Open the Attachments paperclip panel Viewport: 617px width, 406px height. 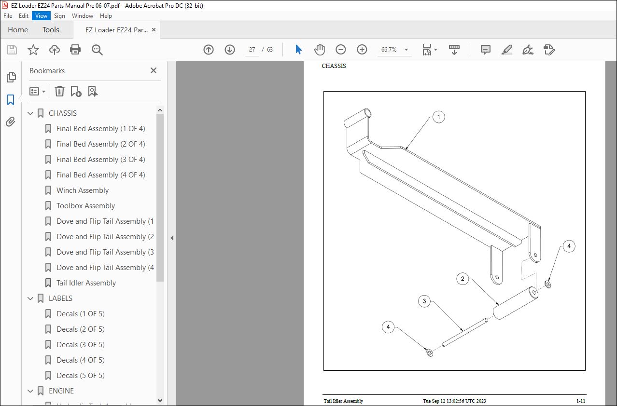(10, 122)
